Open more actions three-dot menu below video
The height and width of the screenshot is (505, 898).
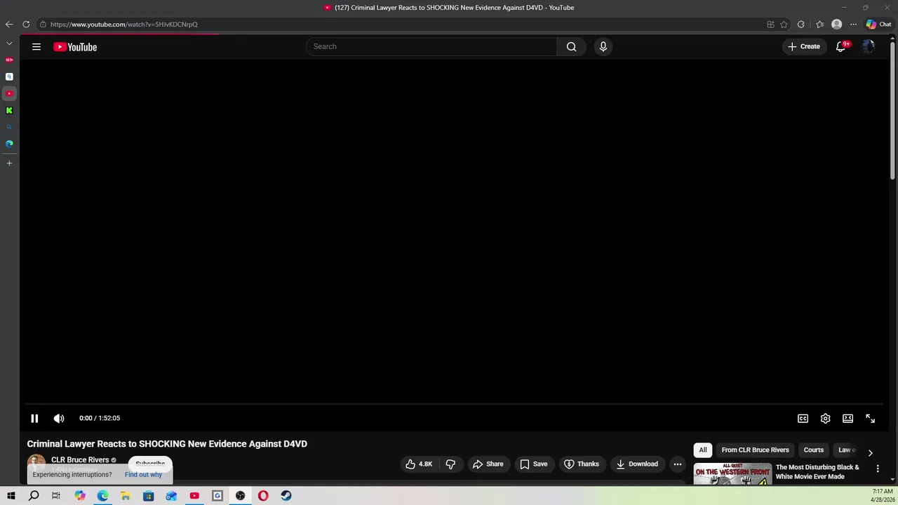click(x=678, y=464)
